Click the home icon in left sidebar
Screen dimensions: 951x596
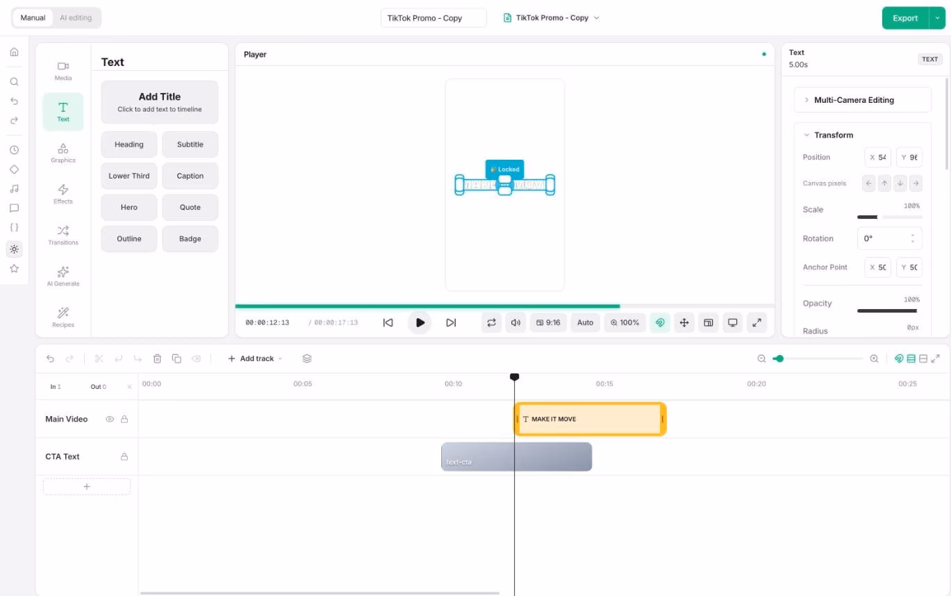(x=14, y=52)
